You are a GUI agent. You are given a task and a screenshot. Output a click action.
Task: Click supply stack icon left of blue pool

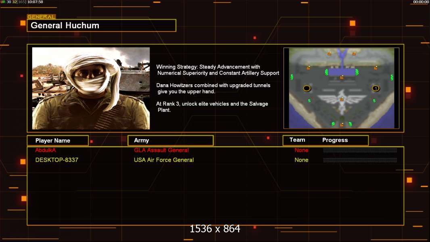coord(327,72)
